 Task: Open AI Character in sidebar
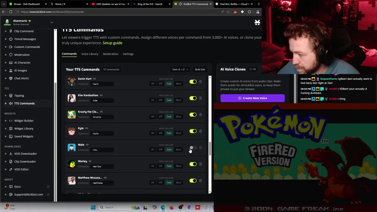coord(22,62)
